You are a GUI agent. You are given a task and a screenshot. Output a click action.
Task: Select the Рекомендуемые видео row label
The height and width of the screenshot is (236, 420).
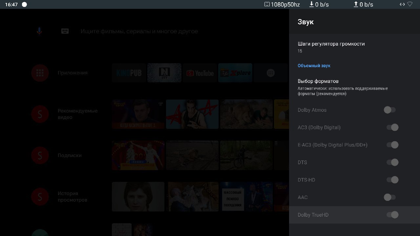tap(78, 114)
